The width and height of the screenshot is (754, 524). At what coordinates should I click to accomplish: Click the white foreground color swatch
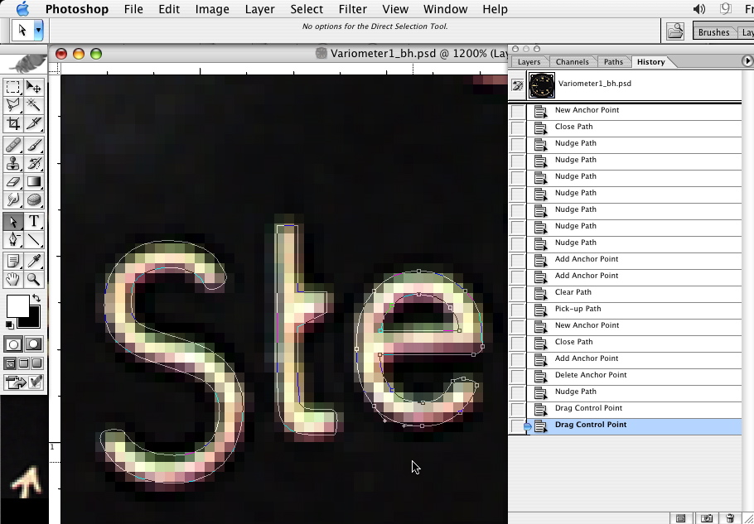click(x=17, y=306)
